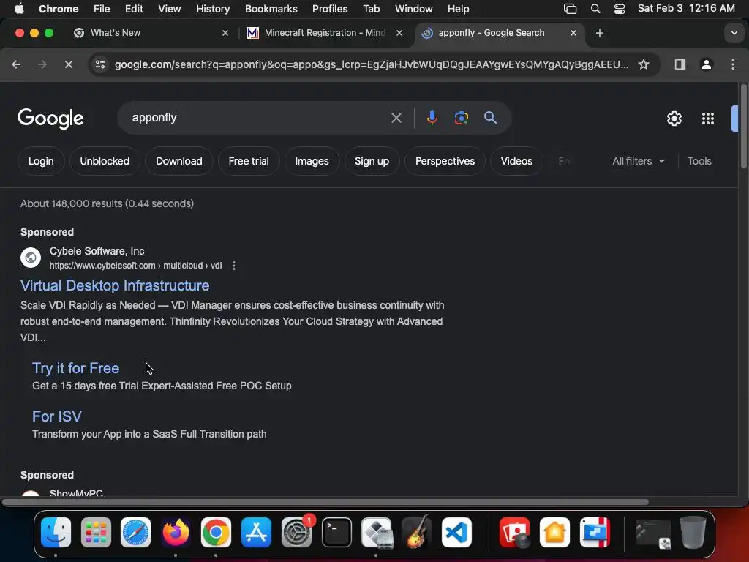The width and height of the screenshot is (749, 562).
Task: Open site information icon in address bar
Action: pos(99,64)
